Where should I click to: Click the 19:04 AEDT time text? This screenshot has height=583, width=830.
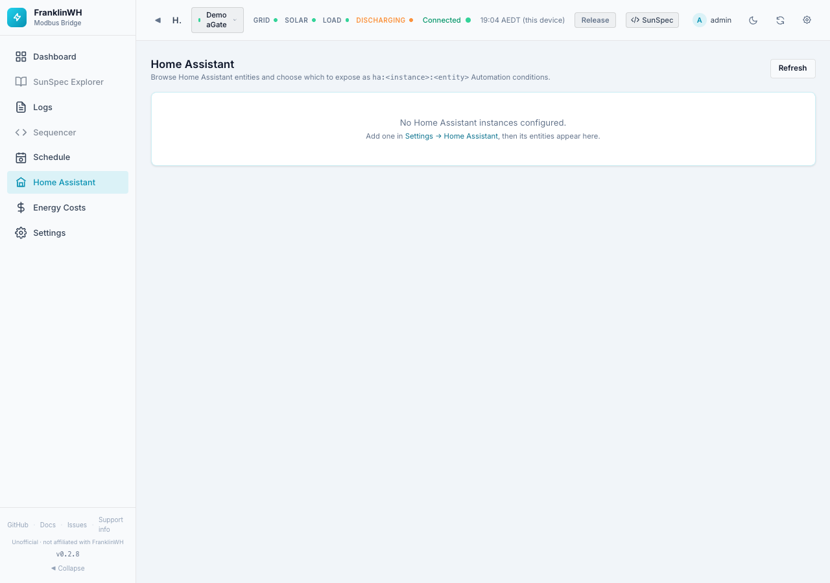pos(522,20)
